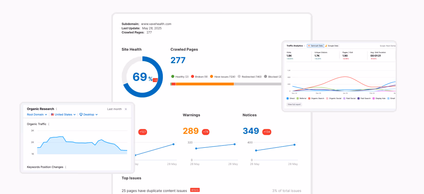Click the last data point on Notices chart
The height and width of the screenshot is (194, 424).
(294, 144)
